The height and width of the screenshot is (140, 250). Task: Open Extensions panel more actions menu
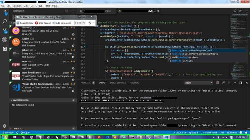click(x=72, y=11)
